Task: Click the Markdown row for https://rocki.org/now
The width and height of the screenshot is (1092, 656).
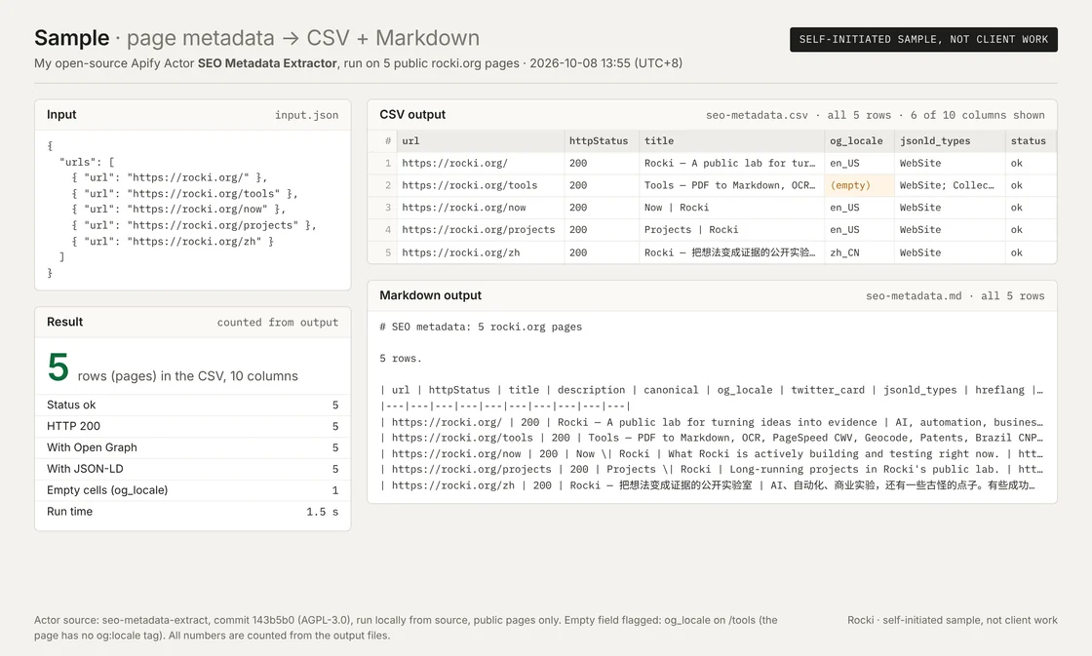Action: coord(712,454)
